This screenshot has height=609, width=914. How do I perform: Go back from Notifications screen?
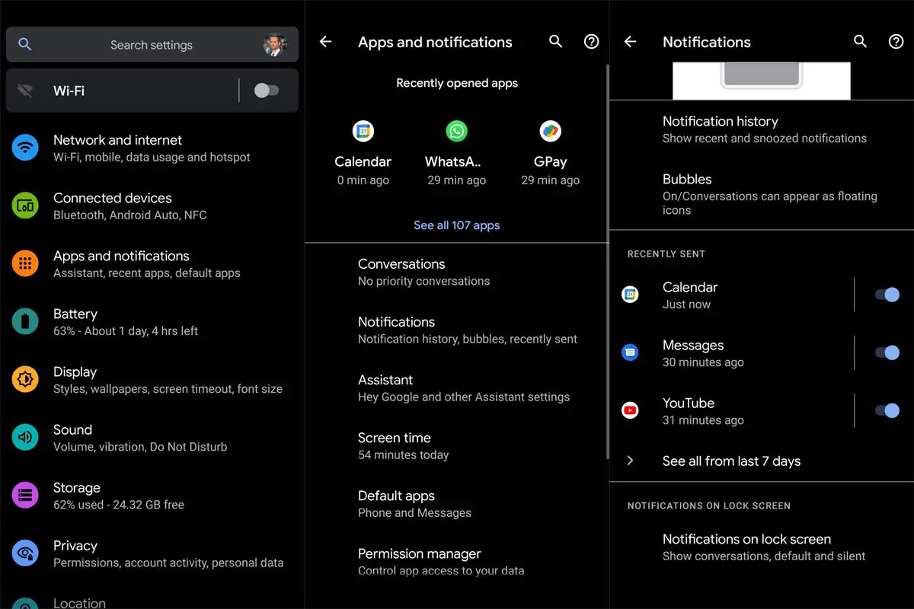pos(630,42)
